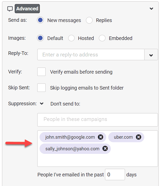
Task: Collapse the Advanced section chevron
Action: coord(151,9)
